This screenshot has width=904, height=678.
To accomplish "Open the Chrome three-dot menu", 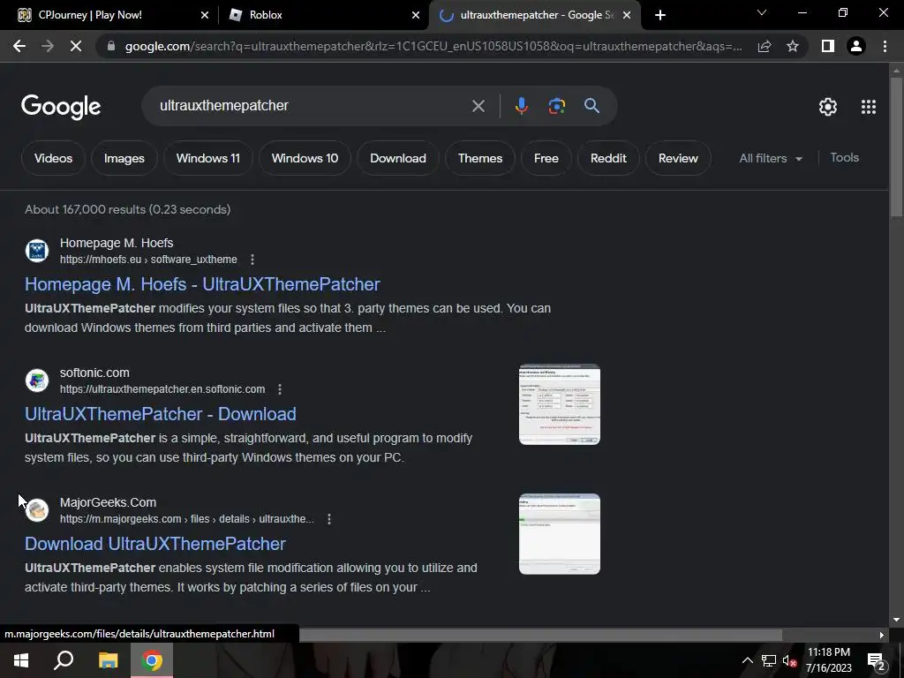I will [885, 46].
